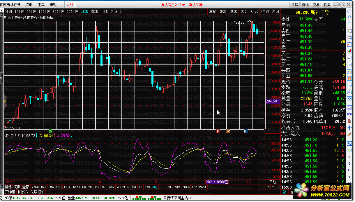This screenshot has width=355, height=202.
Task: Open the 标记 marking dropdown
Action: (254, 11)
